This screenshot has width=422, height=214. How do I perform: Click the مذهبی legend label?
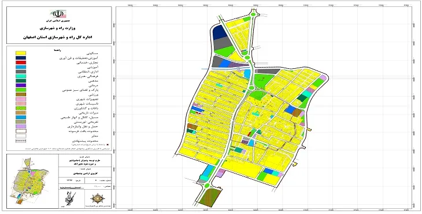94,81
